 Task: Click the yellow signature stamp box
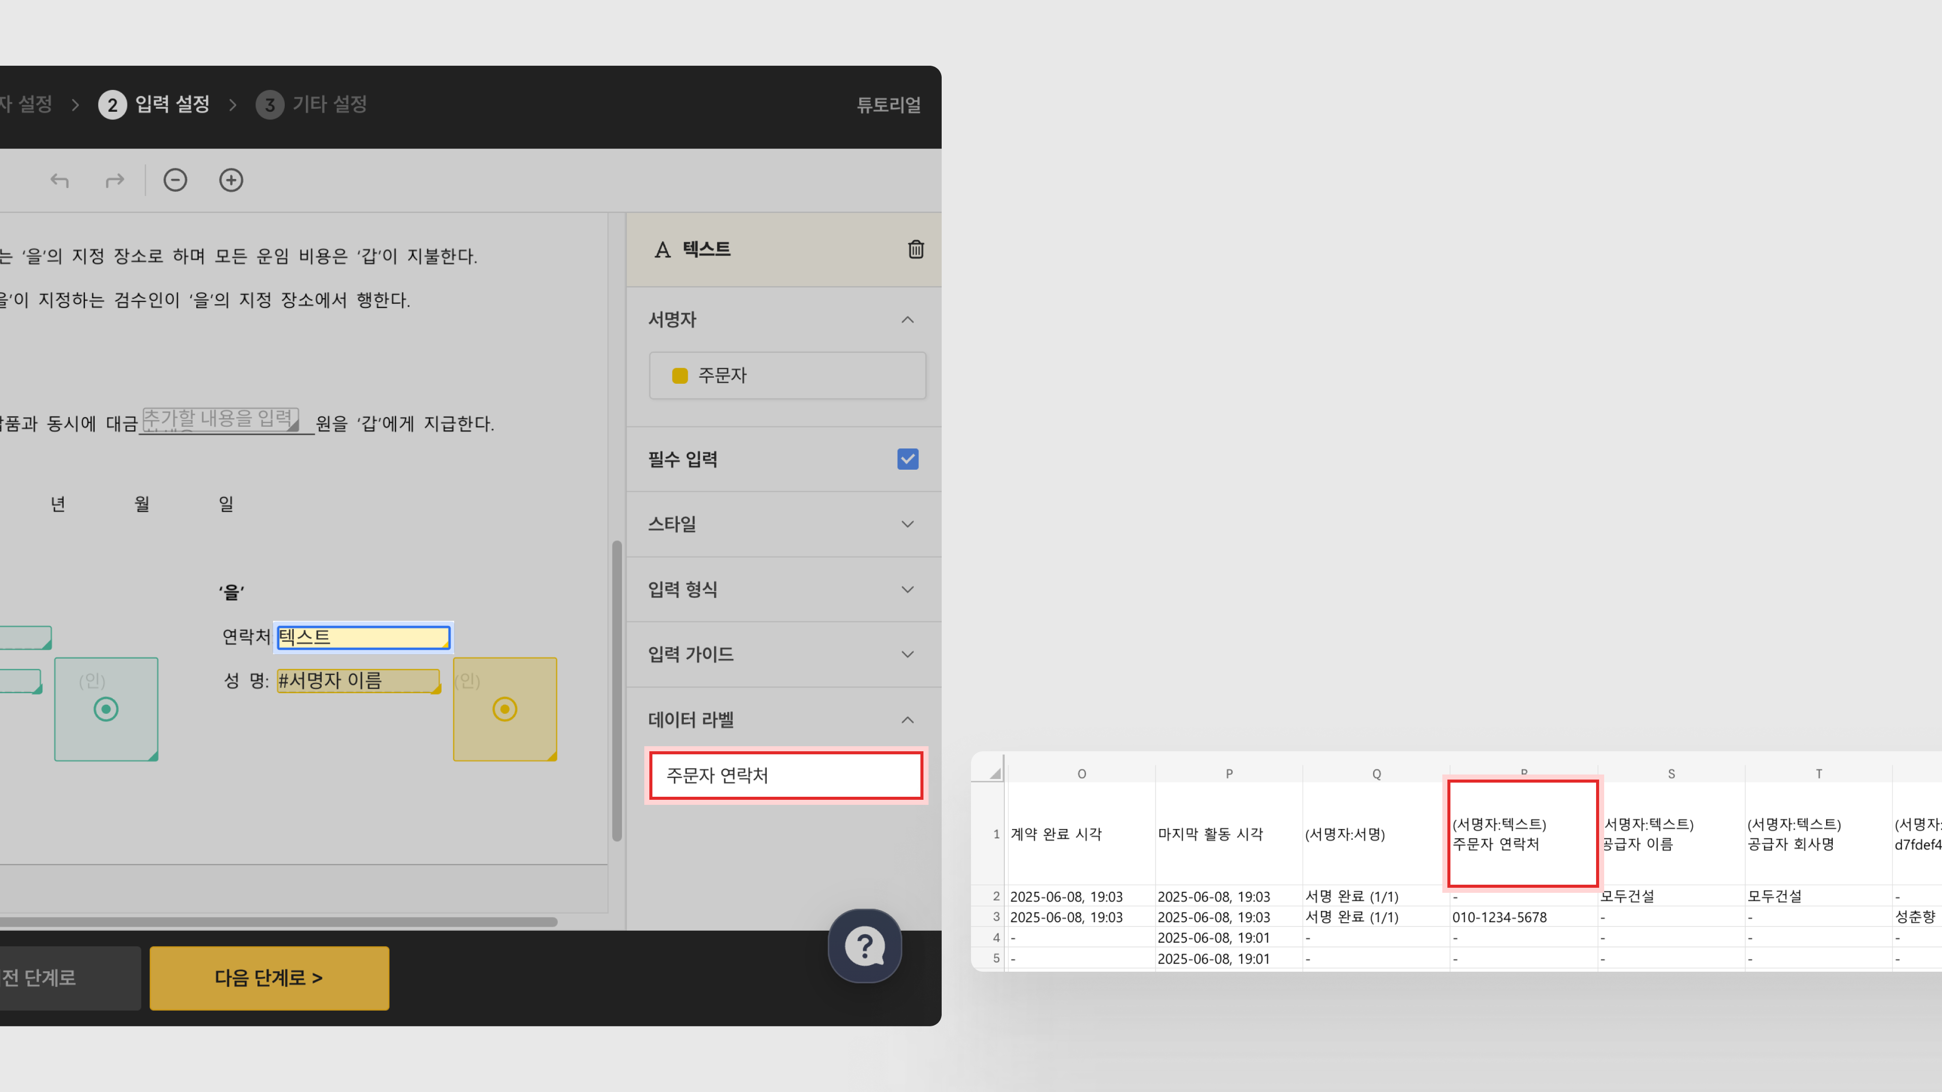click(x=504, y=709)
